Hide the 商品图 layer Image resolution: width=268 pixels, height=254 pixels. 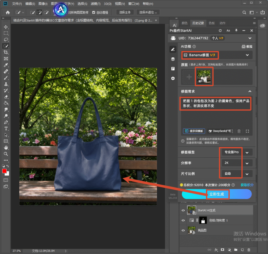click(x=183, y=230)
